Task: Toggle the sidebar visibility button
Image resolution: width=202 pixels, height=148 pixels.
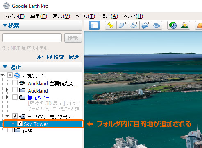Action: [94, 25]
